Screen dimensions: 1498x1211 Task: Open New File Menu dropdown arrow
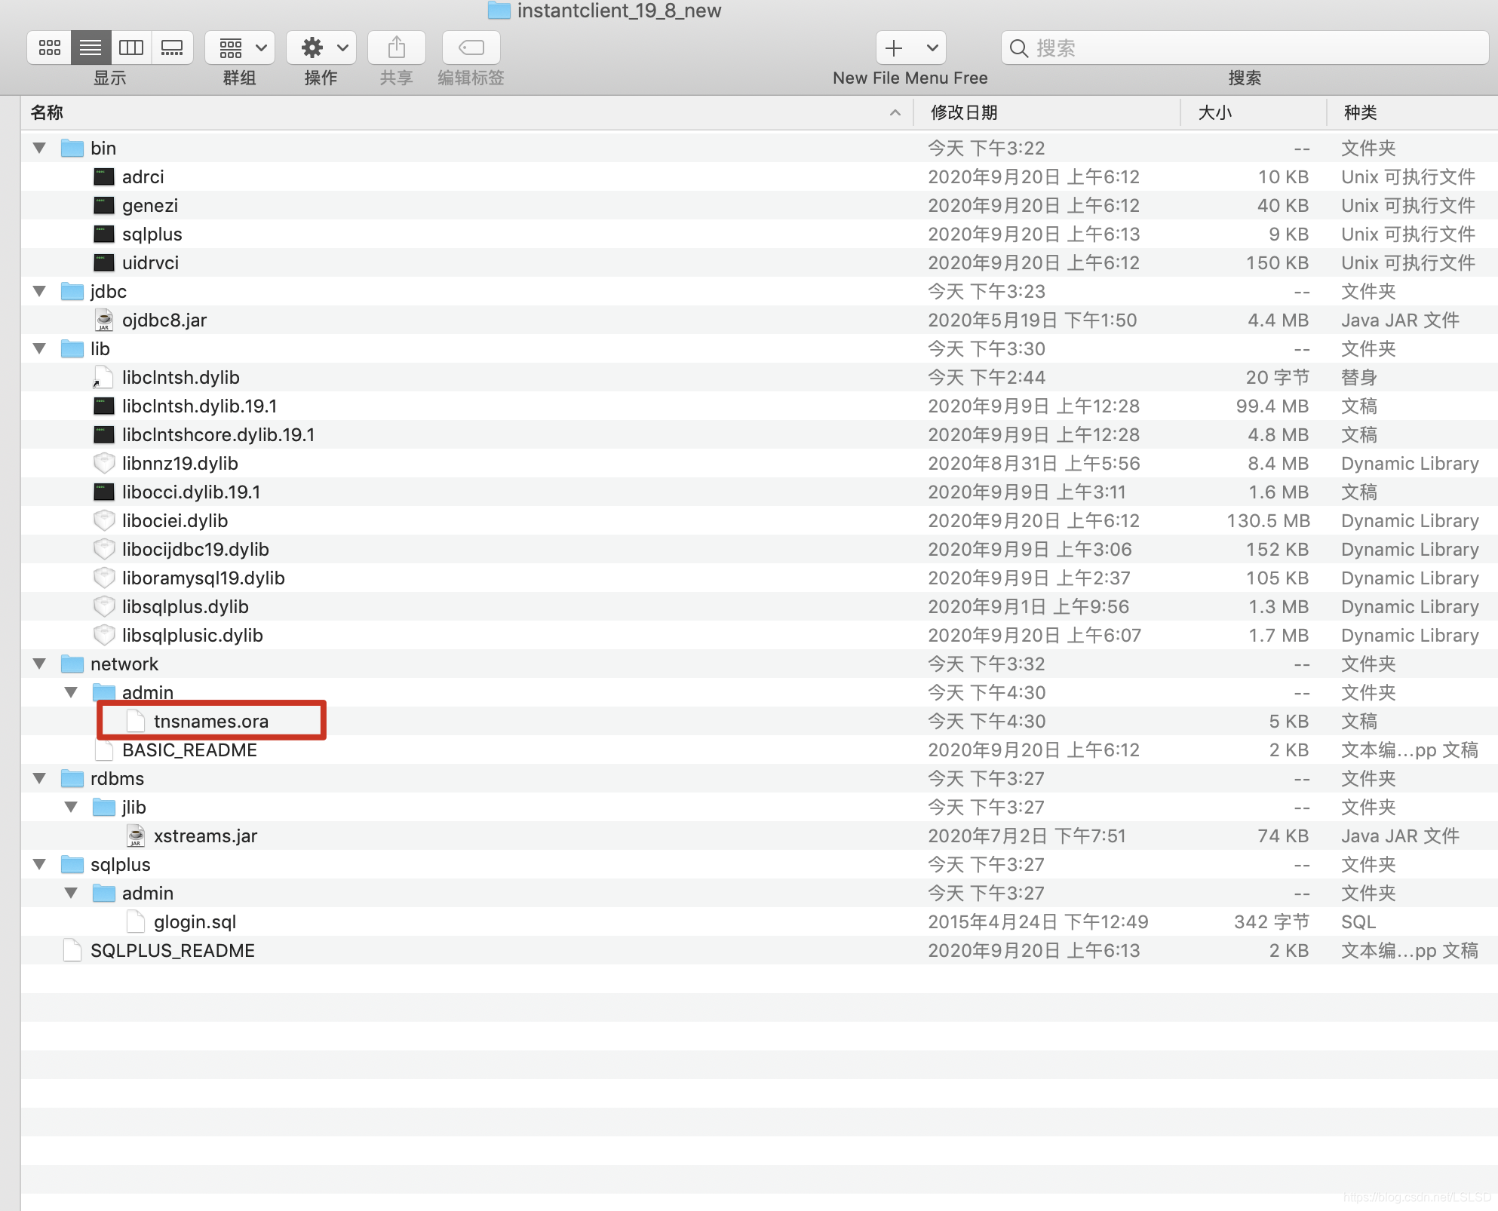(932, 48)
